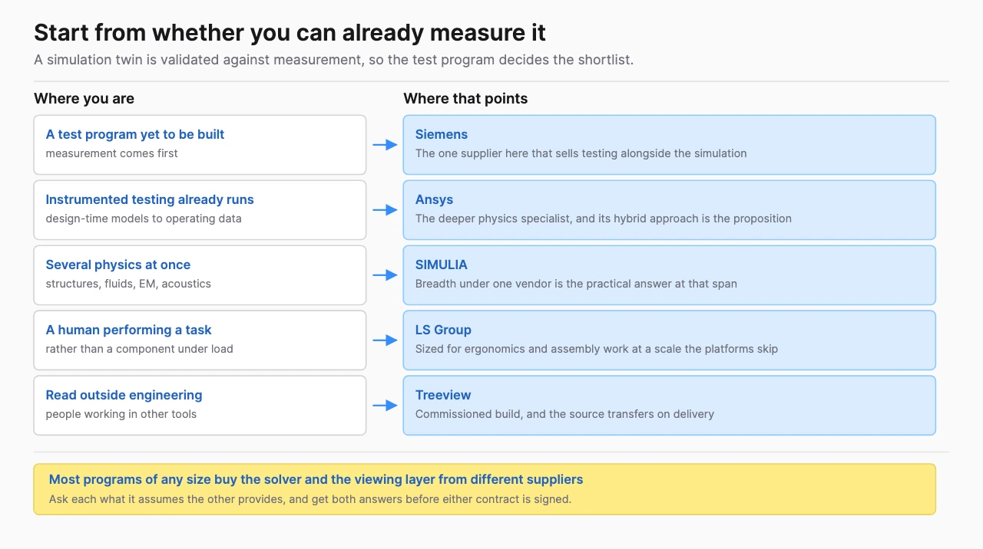Click the "SIMULIA" vendor name

click(442, 265)
